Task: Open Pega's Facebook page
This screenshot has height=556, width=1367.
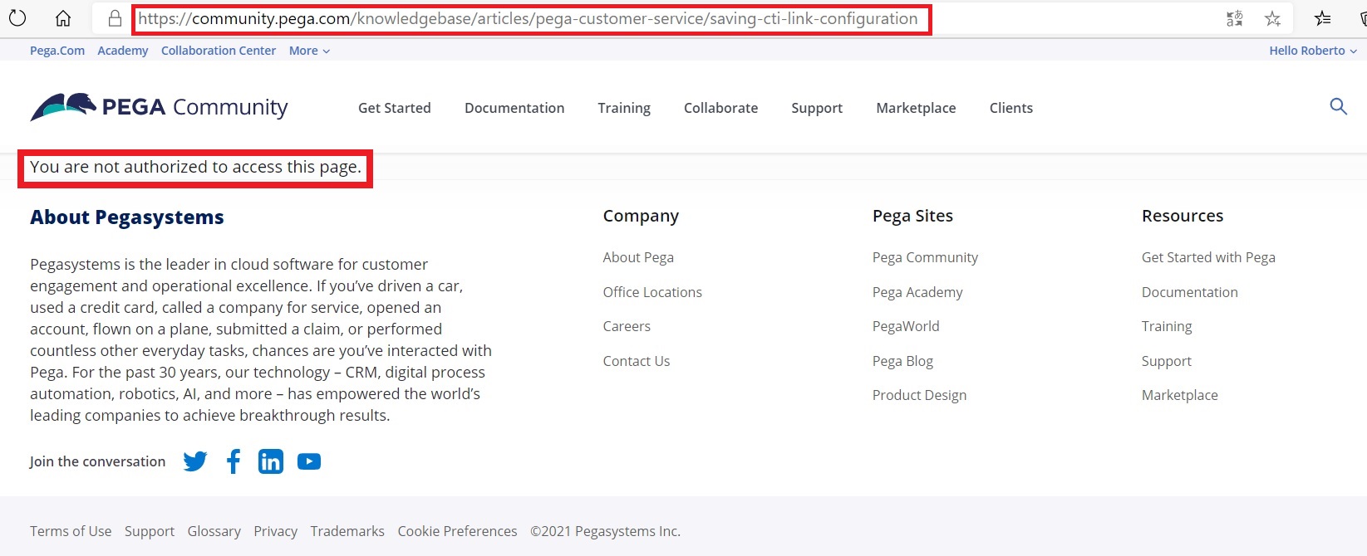Action: coord(234,461)
